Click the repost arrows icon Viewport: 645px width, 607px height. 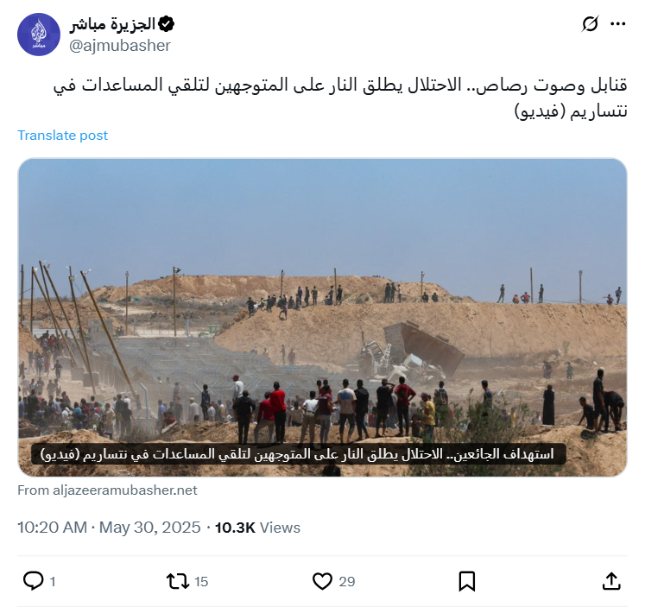(x=178, y=581)
